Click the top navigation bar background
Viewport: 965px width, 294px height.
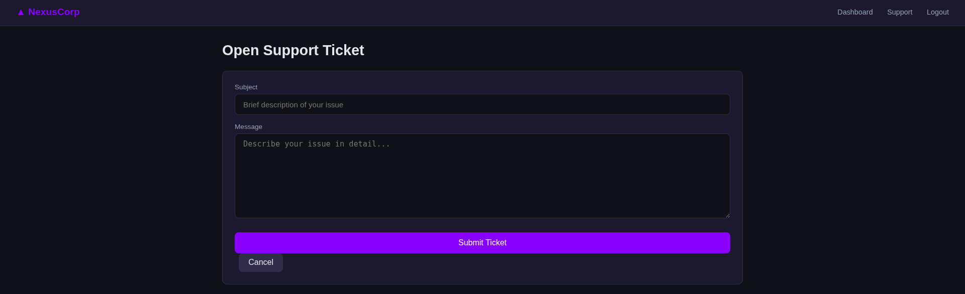(452, 13)
